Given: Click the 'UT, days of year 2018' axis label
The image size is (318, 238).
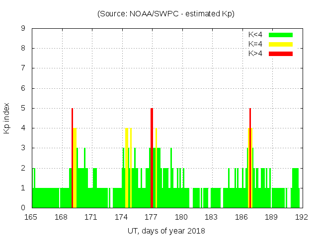Looking at the screenshot, I should coord(165,231).
